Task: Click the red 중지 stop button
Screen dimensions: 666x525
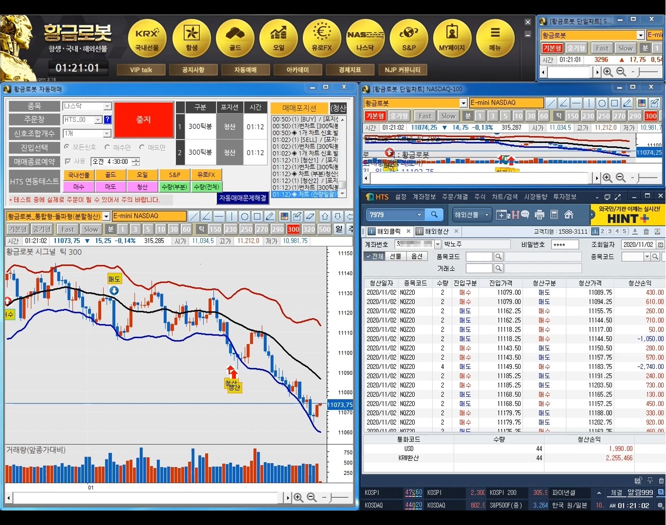Action: (143, 120)
